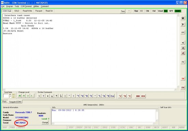Send the ^R command button
Viewport: 188px width, 131px height.
[125, 96]
